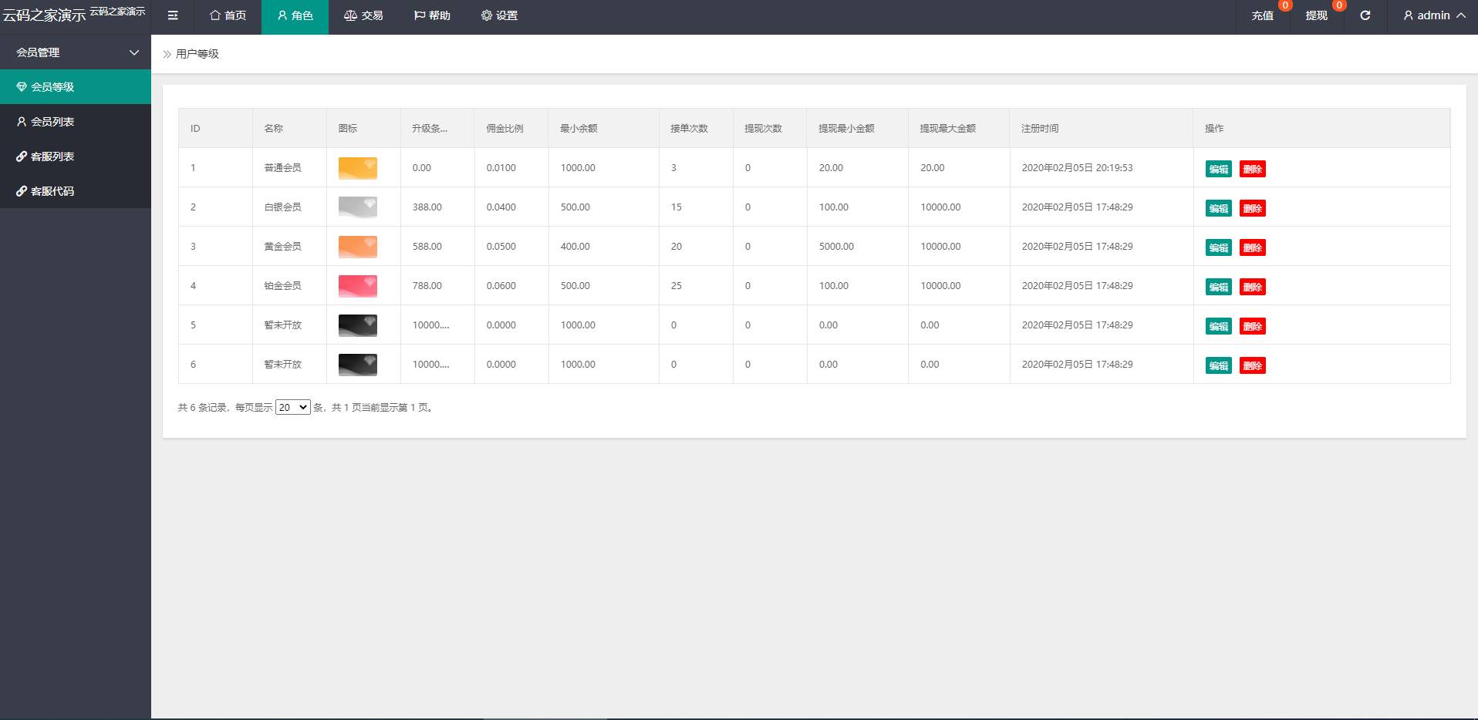Change page size from the 20 dropdown
This screenshot has width=1478, height=720.
(x=292, y=407)
